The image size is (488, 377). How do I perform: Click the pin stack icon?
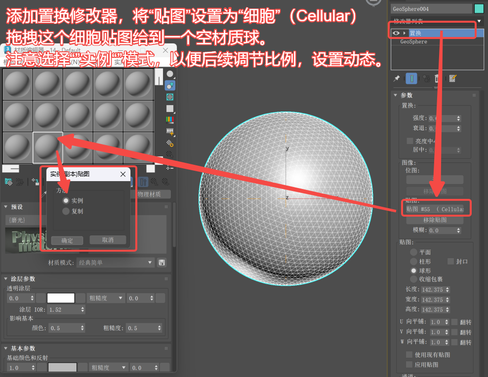[x=396, y=78]
